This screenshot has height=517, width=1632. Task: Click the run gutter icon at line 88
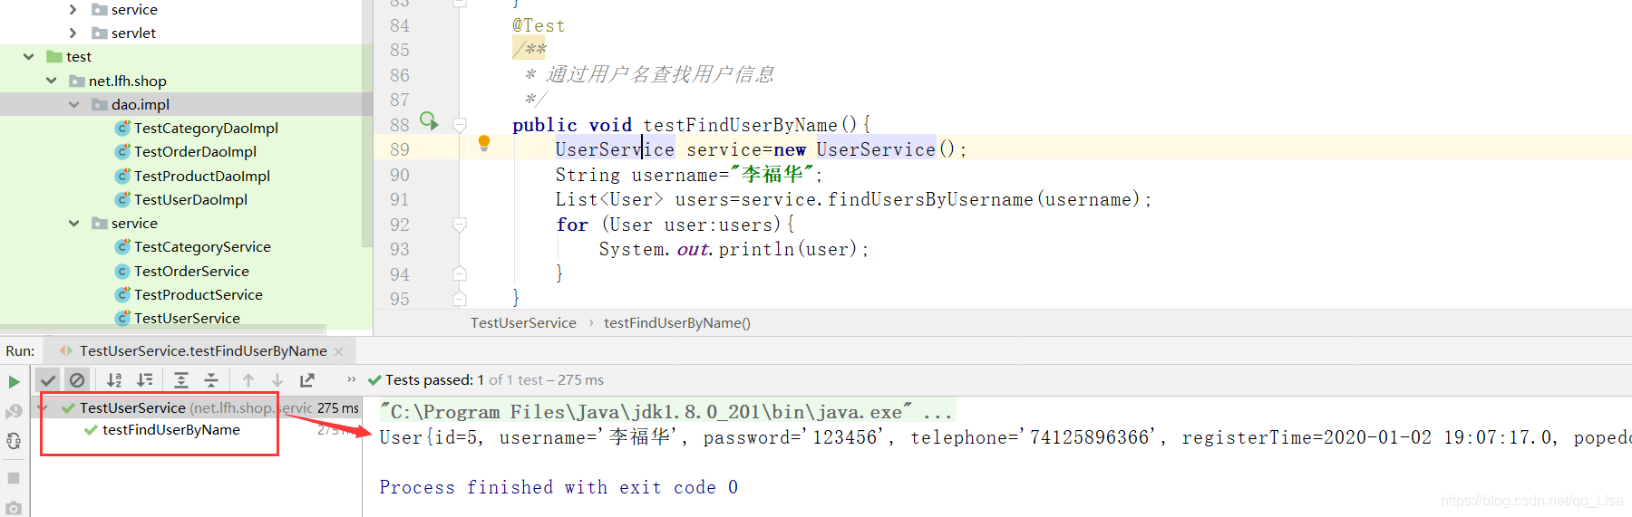[429, 121]
